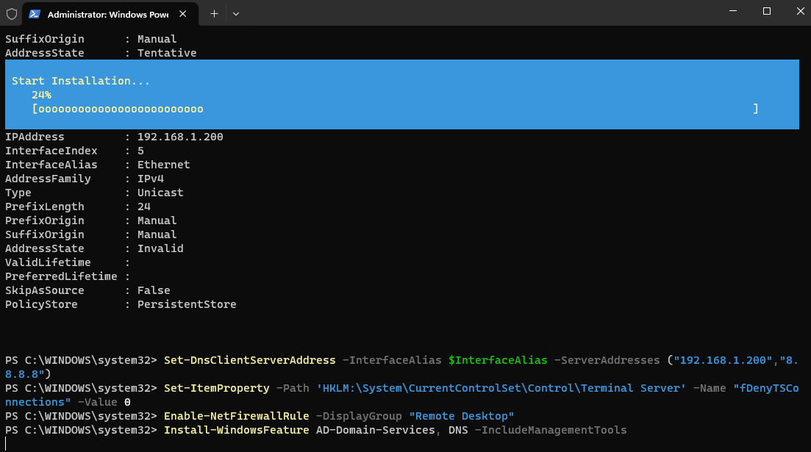The image size is (811, 452).
Task: Open a new tab with the plus button
Action: [x=214, y=14]
